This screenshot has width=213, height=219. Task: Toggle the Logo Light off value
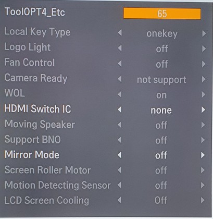pos(162,48)
